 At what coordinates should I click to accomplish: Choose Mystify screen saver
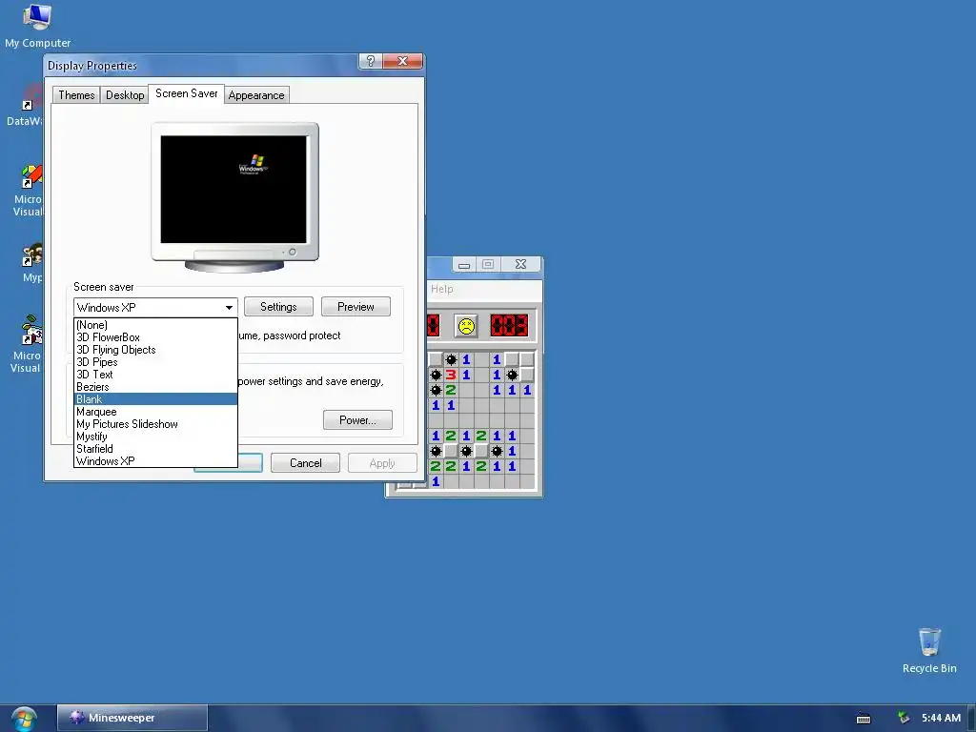tap(155, 437)
